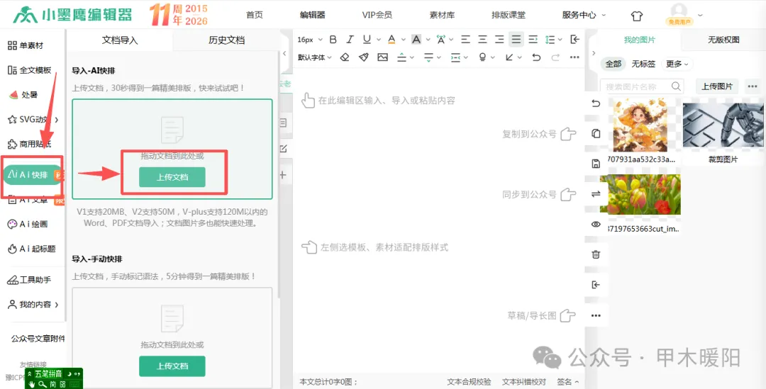Toggle justify alignment button
The height and width of the screenshot is (389, 766).
[x=516, y=40]
